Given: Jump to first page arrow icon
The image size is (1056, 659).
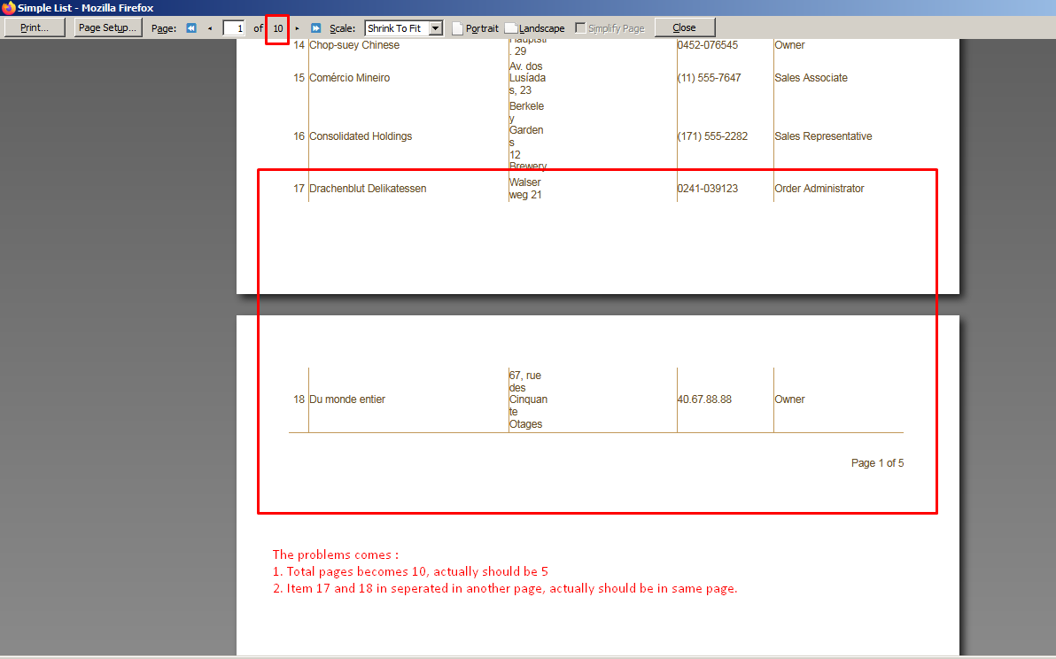Looking at the screenshot, I should click(191, 28).
